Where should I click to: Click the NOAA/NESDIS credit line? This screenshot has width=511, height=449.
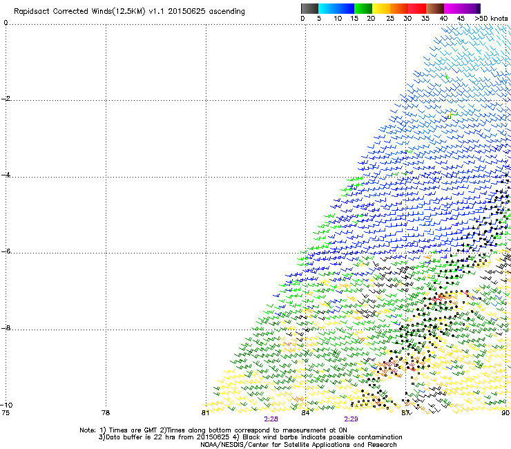coord(298,445)
